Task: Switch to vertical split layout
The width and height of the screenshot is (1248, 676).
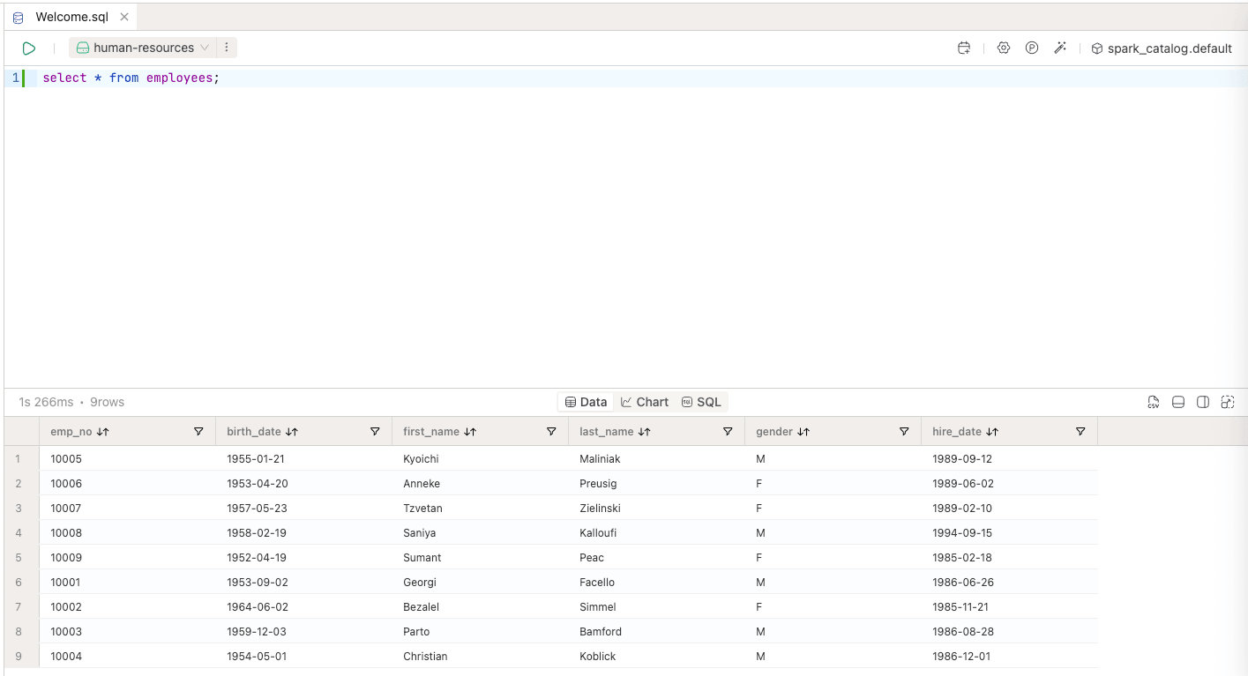Action: [x=1202, y=402]
